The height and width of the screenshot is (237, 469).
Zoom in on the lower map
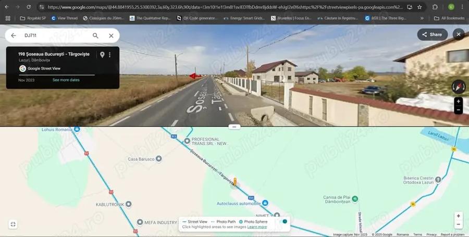458,216
